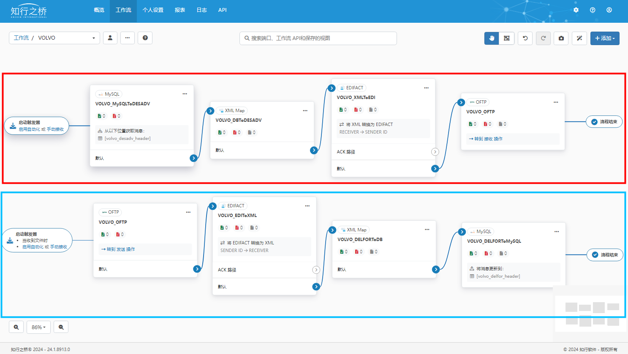Open the Add dropdown button
Image resolution: width=628 pixels, height=354 pixels.
tap(605, 38)
